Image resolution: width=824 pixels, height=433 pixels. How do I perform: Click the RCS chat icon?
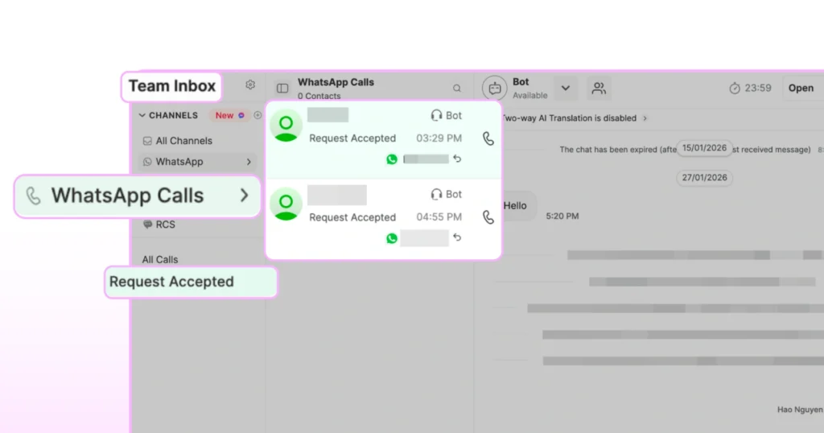(x=148, y=225)
